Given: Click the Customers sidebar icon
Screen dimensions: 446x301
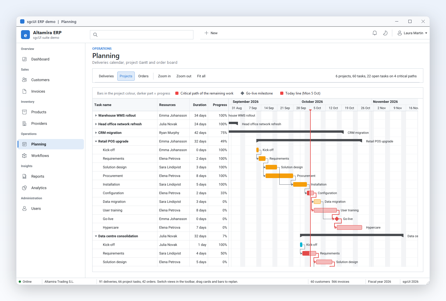Looking at the screenshot, I should pyautogui.click(x=24, y=80).
